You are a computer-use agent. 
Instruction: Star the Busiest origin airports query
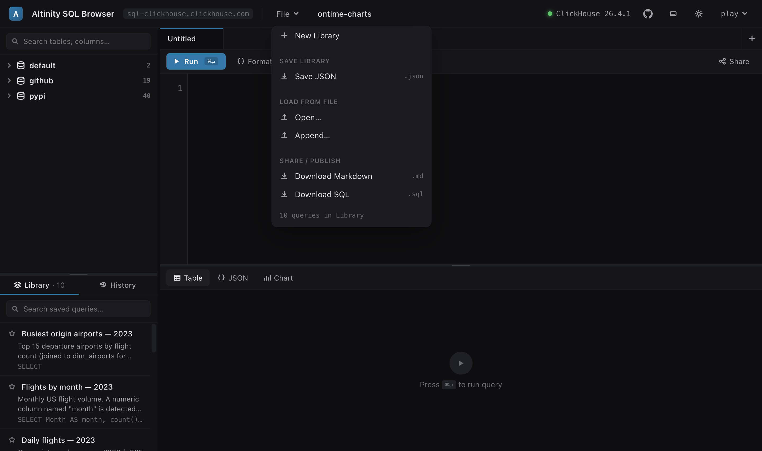(12, 333)
